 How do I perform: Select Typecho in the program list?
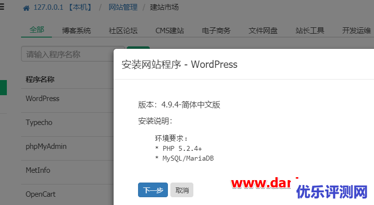click(x=39, y=123)
